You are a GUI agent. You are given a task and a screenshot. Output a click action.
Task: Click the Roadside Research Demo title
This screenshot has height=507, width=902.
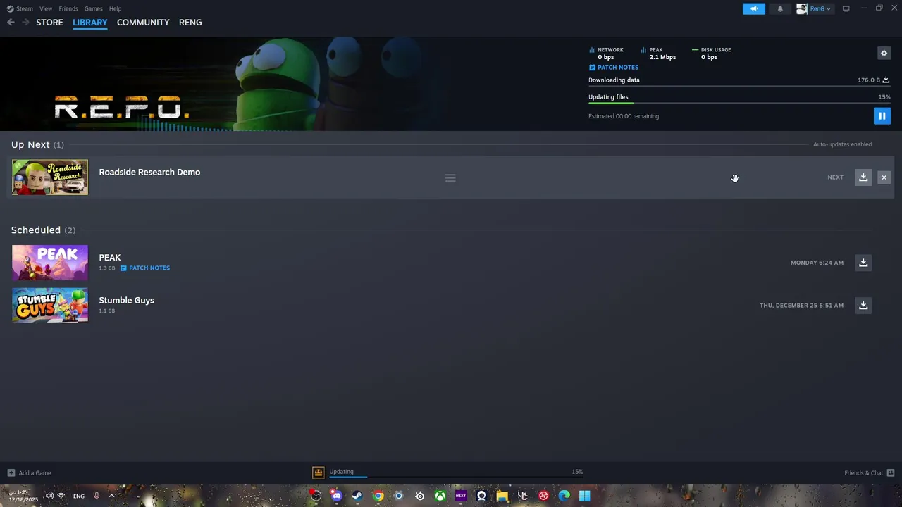(x=149, y=172)
